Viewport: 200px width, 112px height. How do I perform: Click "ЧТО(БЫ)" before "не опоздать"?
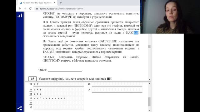(x=49, y=13)
